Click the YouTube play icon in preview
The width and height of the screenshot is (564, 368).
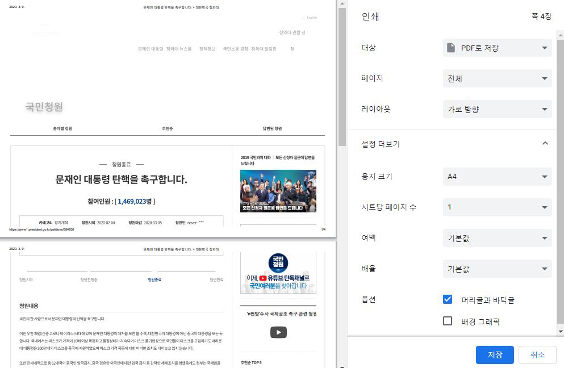pyautogui.click(x=278, y=332)
